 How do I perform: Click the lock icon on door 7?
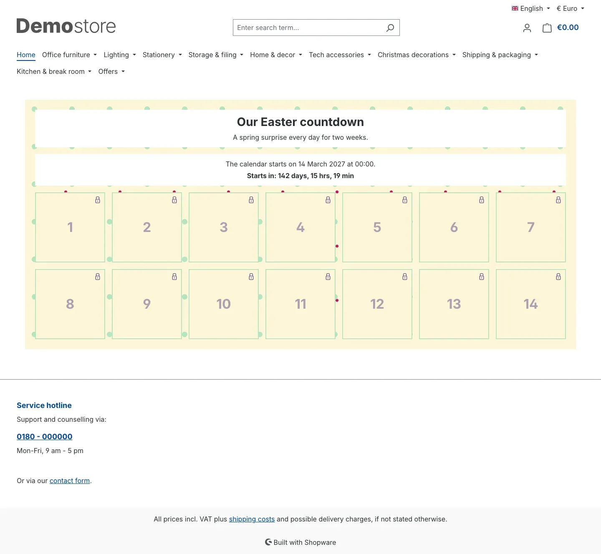click(558, 200)
